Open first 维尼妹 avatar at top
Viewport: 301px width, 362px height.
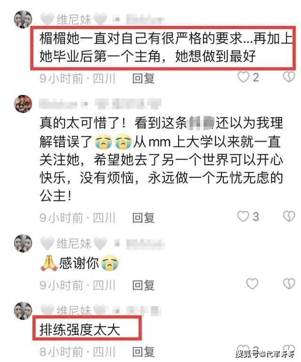(x=23, y=19)
